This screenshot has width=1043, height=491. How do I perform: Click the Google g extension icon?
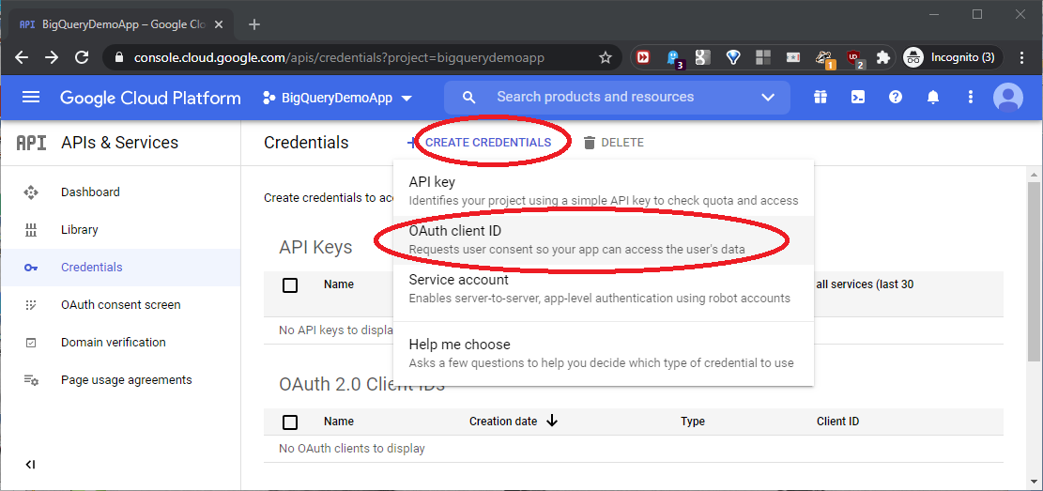703,58
